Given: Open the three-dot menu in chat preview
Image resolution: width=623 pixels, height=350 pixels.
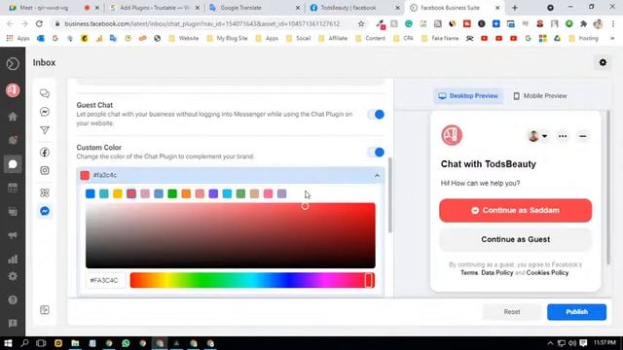Looking at the screenshot, I should point(563,136).
